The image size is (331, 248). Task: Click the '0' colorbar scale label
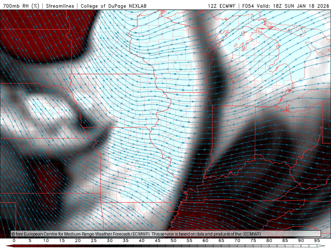point(14,241)
